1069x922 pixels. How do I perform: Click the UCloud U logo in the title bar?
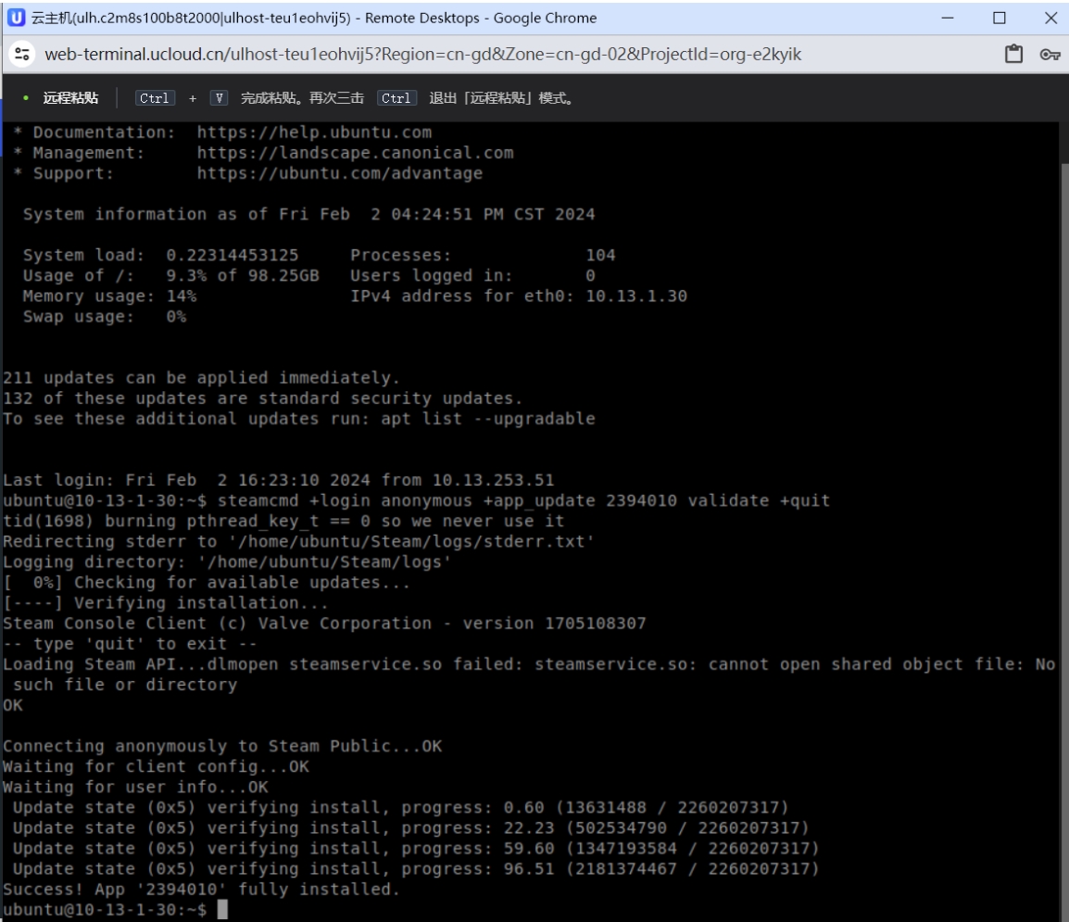(17, 18)
